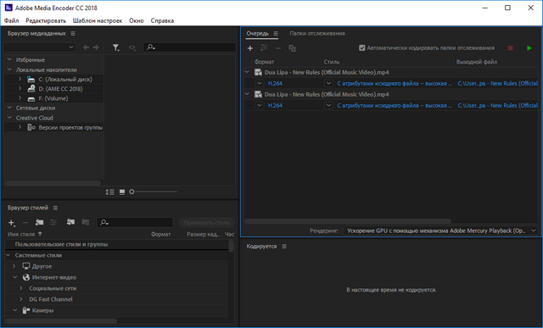The image size is (543, 328).
Task: Open preset dropdown of second queue output
Action: (328, 105)
